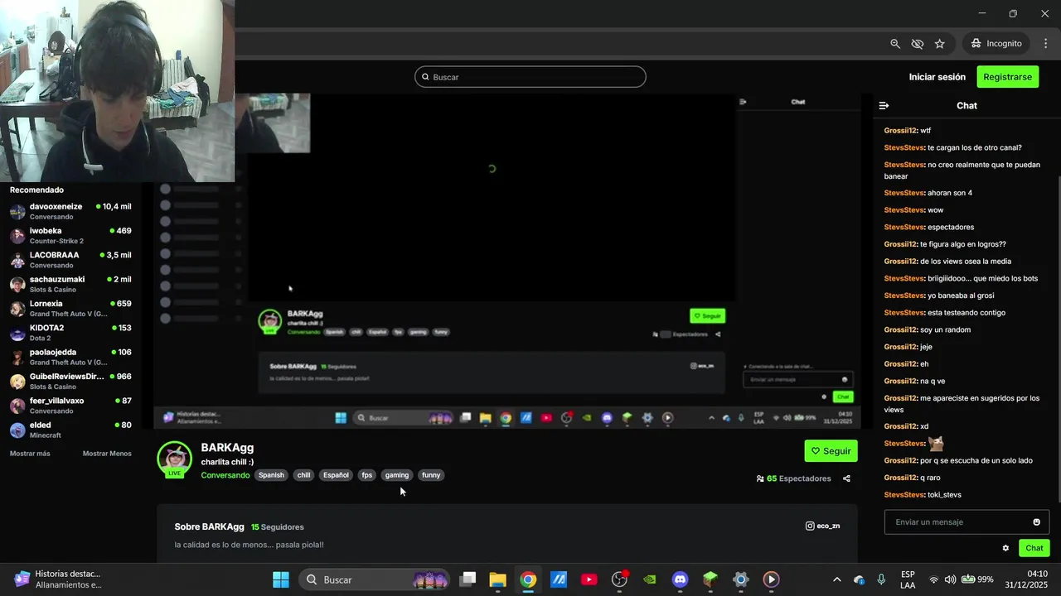Open chat settings gear icon

coord(1005,548)
